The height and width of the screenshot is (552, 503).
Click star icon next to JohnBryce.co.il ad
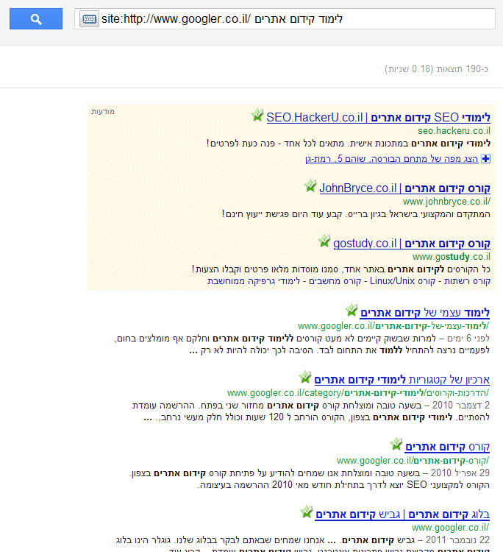(x=310, y=186)
